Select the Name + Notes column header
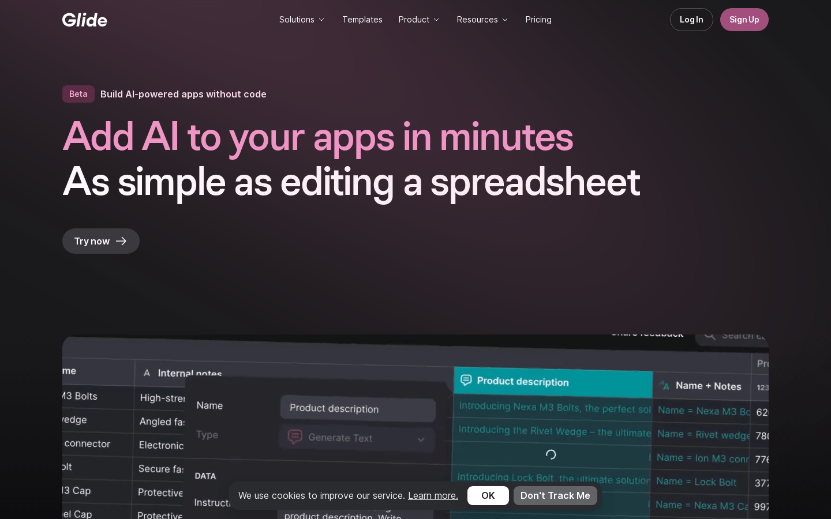Viewport: 831px width, 519px height. point(702,386)
